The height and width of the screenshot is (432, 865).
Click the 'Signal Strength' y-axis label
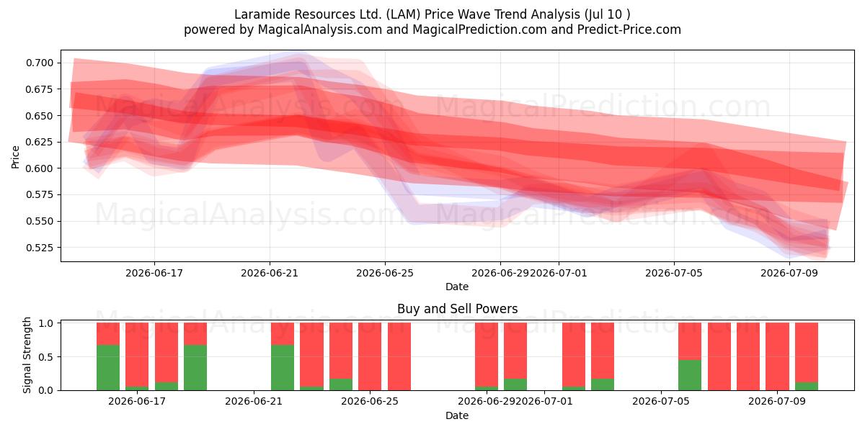point(27,355)
